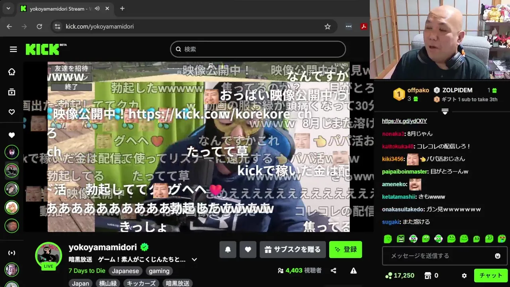Insert the last heart-eyes crying emote

[x=502, y=239]
